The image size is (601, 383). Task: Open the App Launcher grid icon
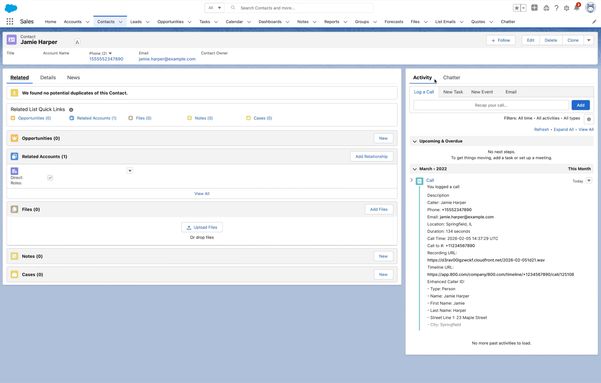coord(10,22)
